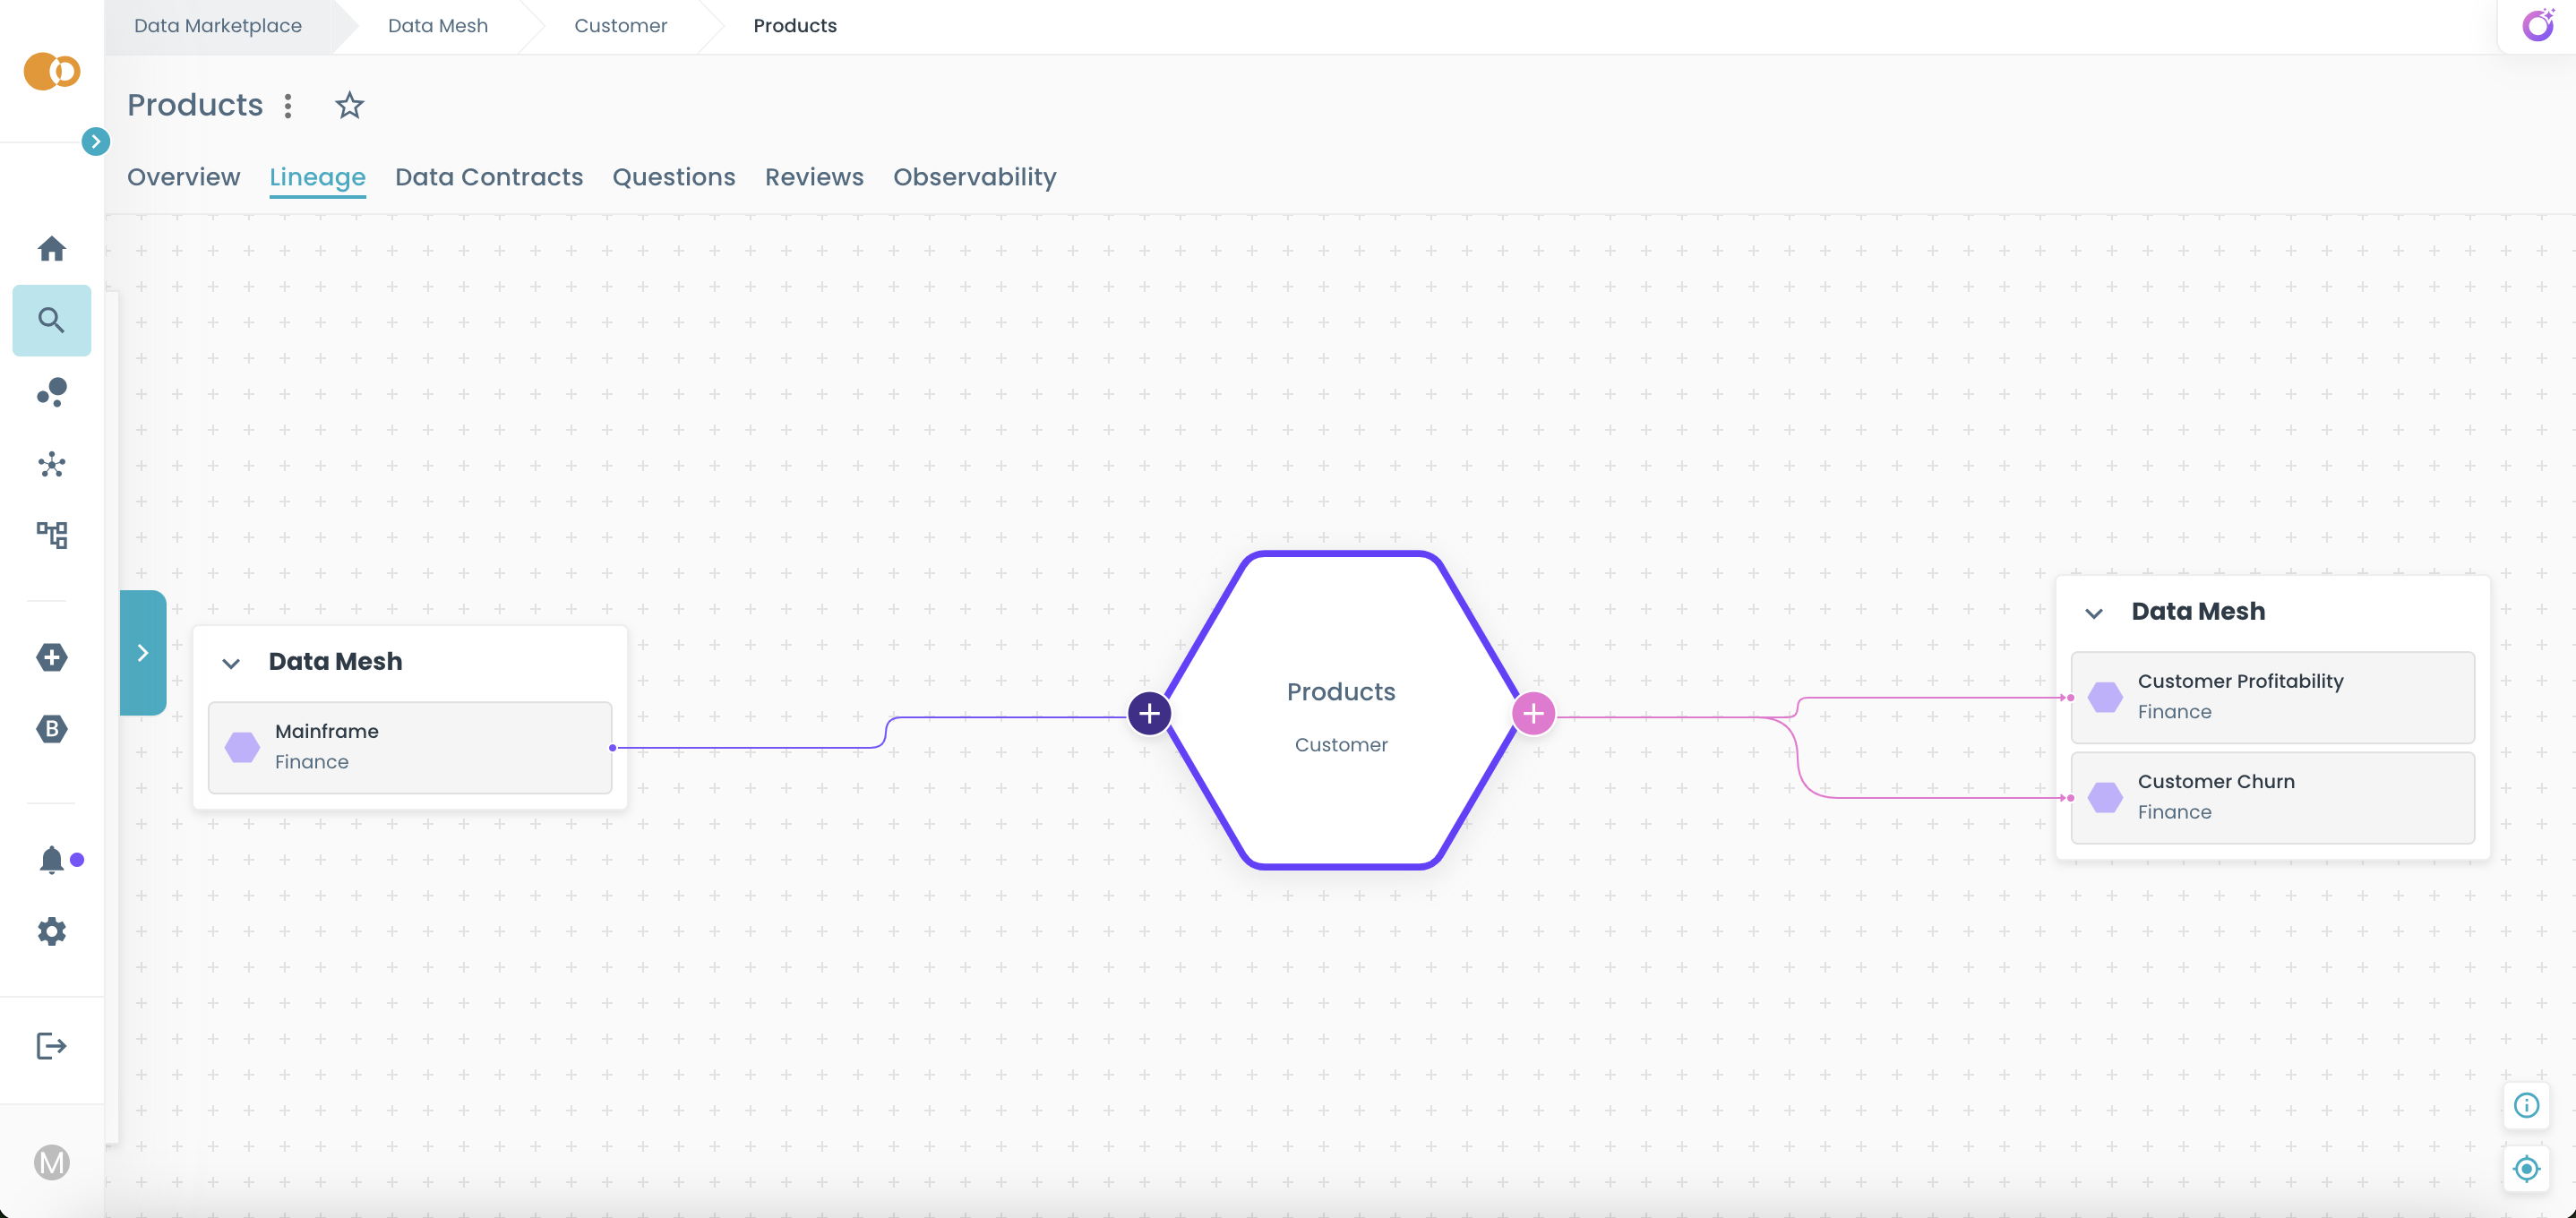2576x1218 pixels.
Task: Open the AI assistant icon top right
Action: click(x=2537, y=25)
